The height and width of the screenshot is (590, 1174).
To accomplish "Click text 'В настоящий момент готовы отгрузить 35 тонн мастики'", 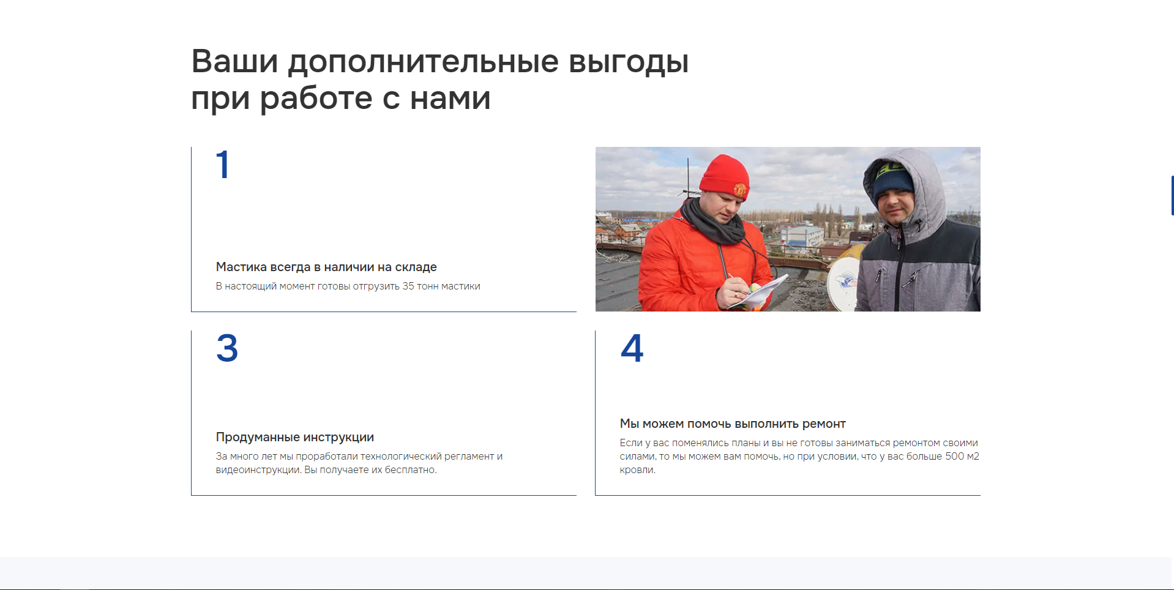I will point(348,286).
